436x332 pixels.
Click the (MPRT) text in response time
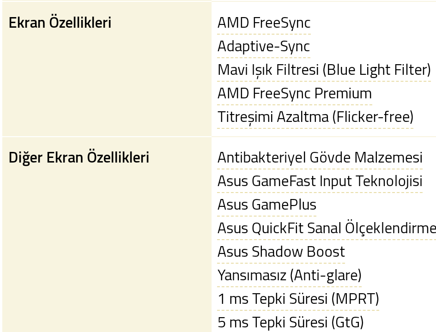point(355,299)
